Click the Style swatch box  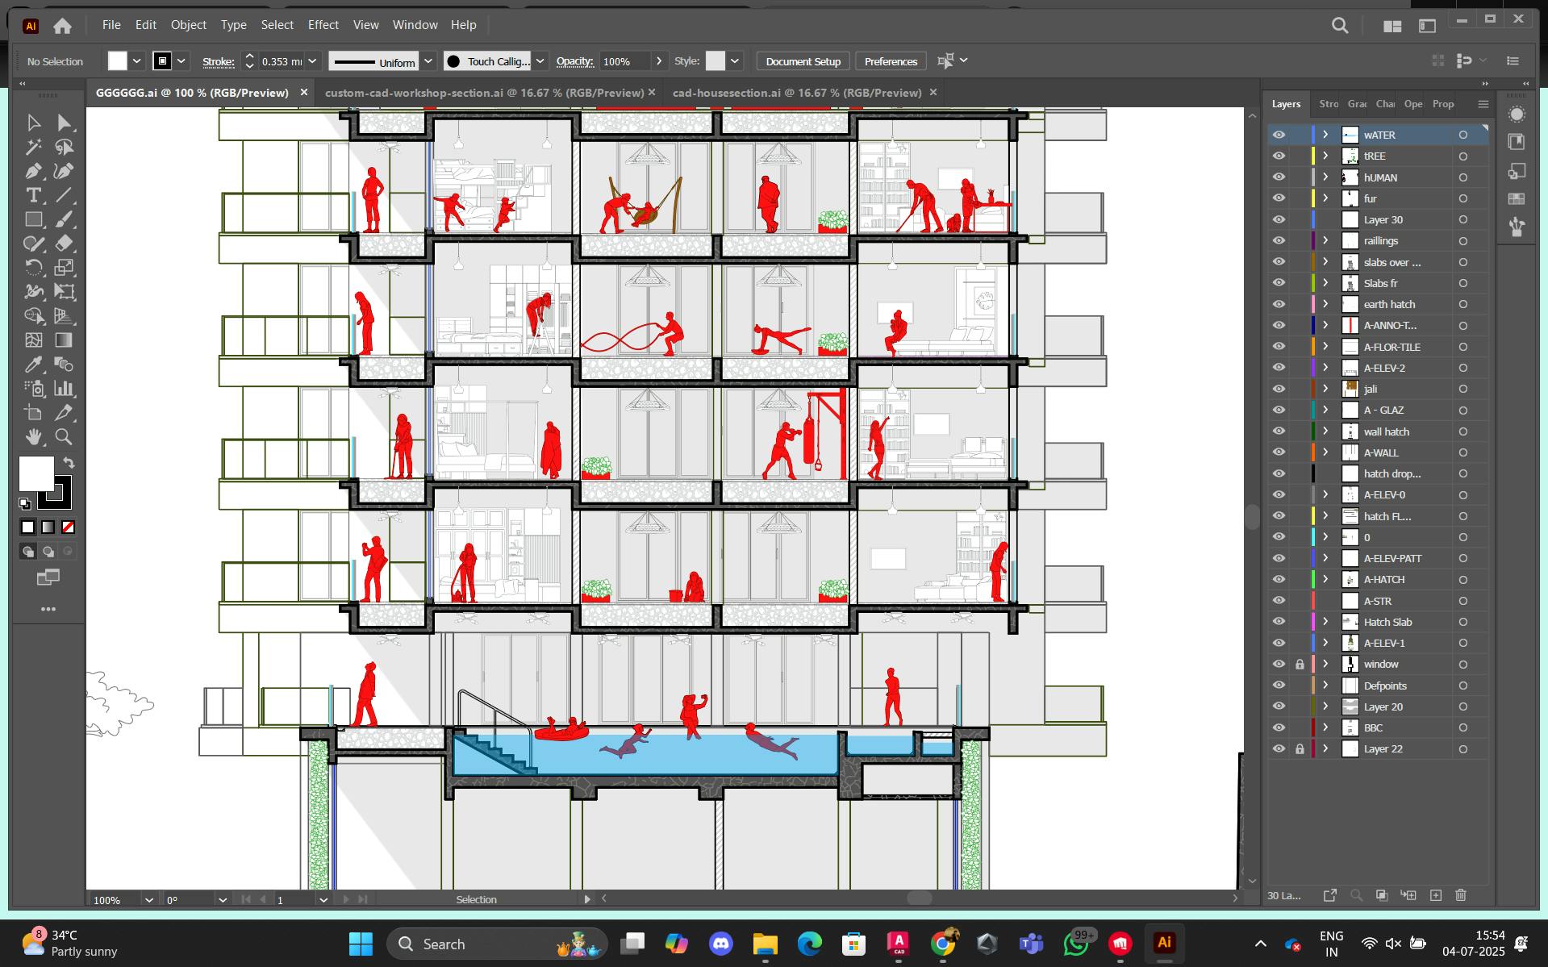(716, 61)
